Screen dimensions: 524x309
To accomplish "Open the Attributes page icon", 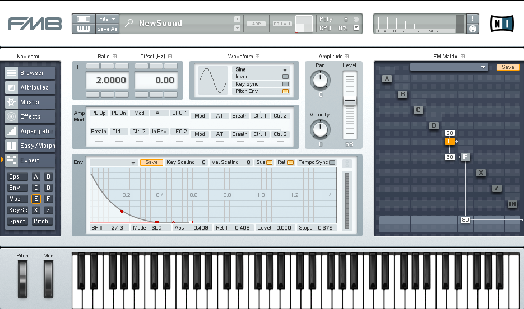I will click(x=11, y=87).
